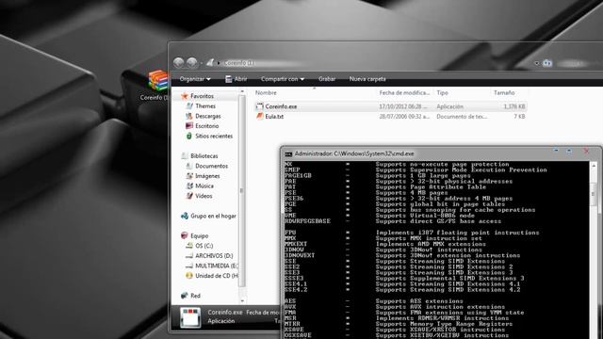Go to Escritorio in the sidebar
Image resolution: width=603 pixels, height=339 pixels.
tap(207, 126)
